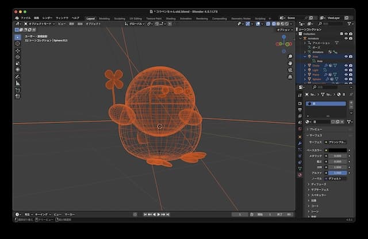Open the プリンシプル surface shader dropdown

336,142
